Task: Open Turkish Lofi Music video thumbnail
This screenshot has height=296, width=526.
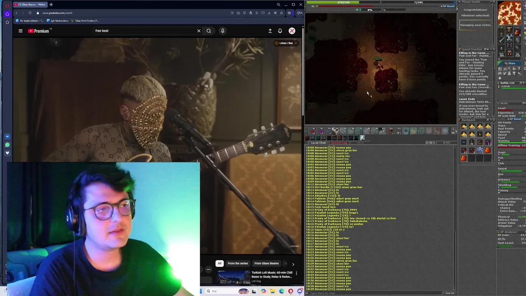Action: coord(233,277)
